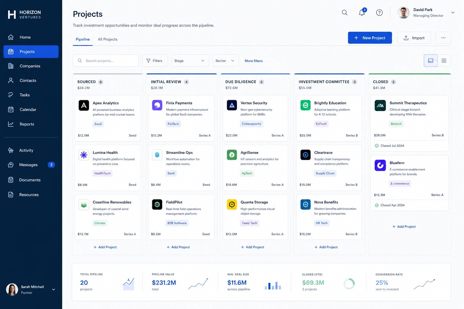Open the help question mark icon
The image size is (464, 309).
click(x=379, y=12)
